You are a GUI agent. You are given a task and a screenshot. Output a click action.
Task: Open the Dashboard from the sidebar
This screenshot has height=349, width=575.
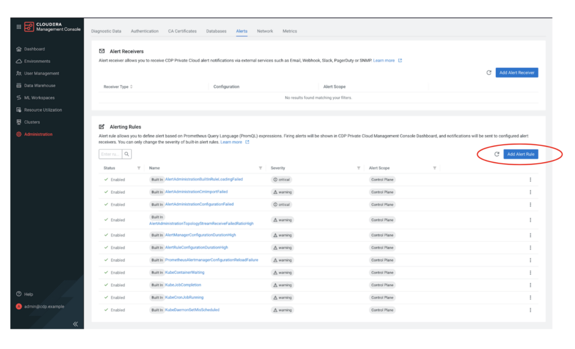click(34, 49)
